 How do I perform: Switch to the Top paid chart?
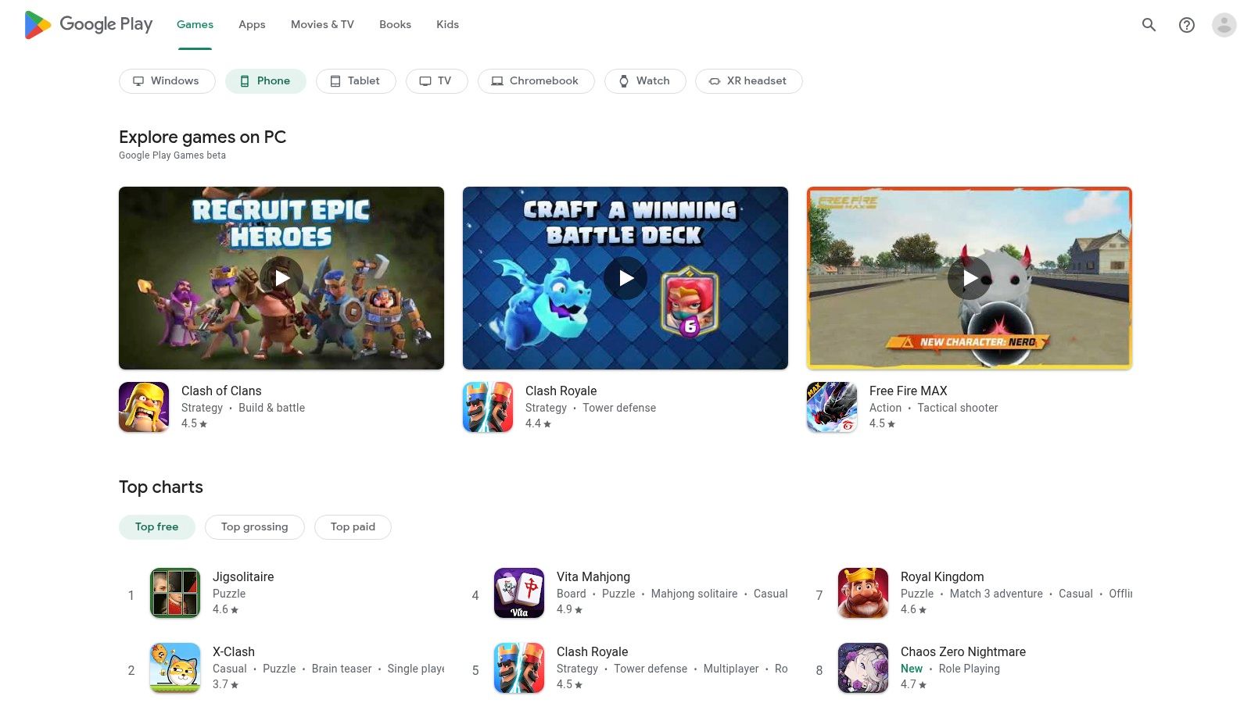click(353, 526)
